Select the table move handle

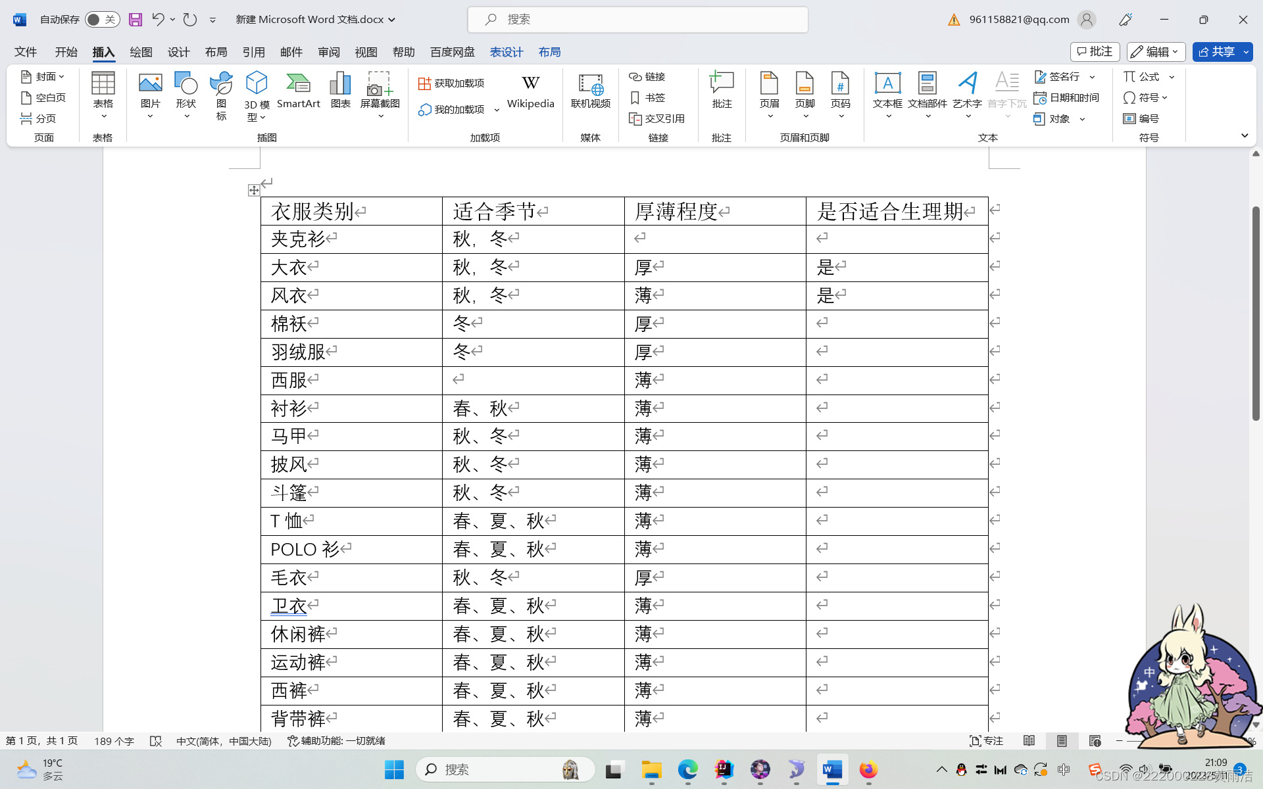pos(253,191)
